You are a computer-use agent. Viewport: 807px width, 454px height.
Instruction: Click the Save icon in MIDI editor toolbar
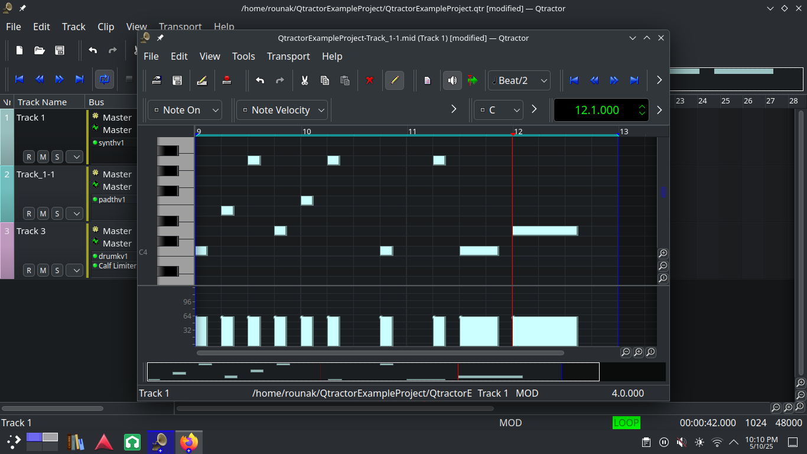point(177,80)
